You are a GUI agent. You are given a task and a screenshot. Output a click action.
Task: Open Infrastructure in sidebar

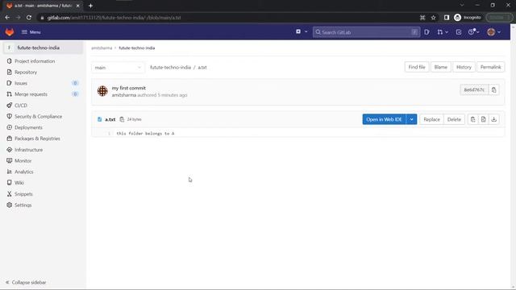pyautogui.click(x=29, y=150)
